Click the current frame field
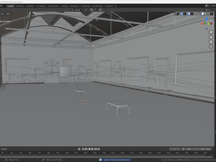The image size is (216, 162). click(x=175, y=149)
